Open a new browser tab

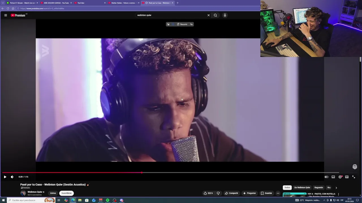click(178, 3)
